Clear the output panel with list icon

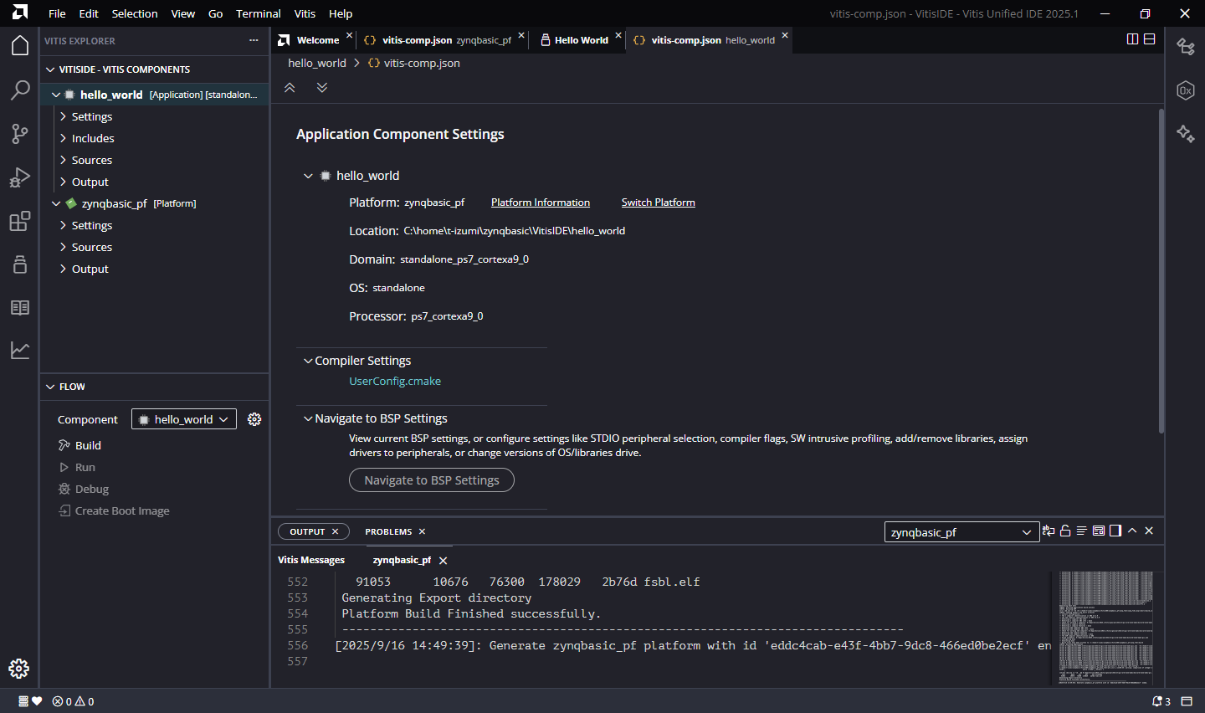pos(1082,531)
